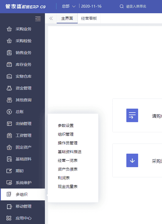Click the 移动管理 device icon
This screenshot has height=224, width=162.
[9, 207]
